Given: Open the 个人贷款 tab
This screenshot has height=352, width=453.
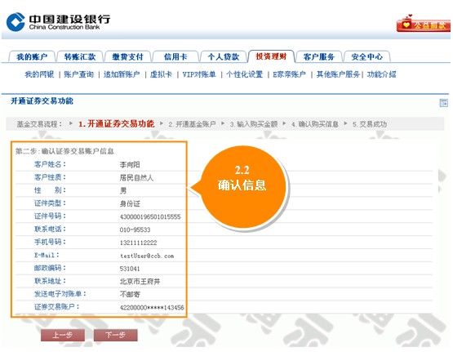Looking at the screenshot, I should (x=224, y=56).
